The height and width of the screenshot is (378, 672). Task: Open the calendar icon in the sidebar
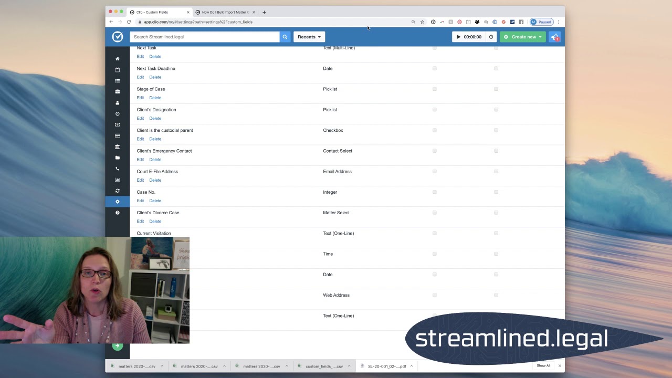pos(118,70)
